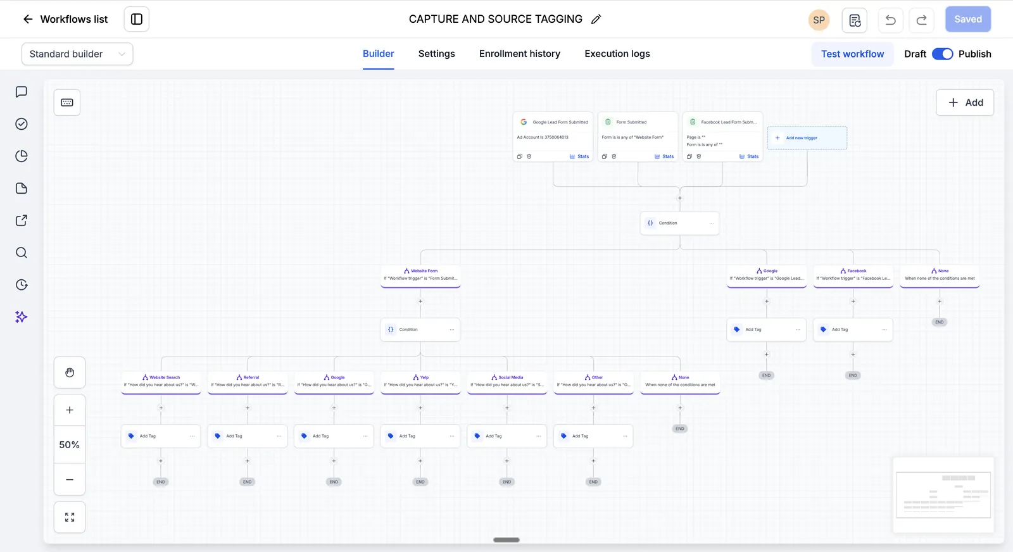The height and width of the screenshot is (552, 1013).
Task: Switch to the Builder tab
Action: point(379,54)
